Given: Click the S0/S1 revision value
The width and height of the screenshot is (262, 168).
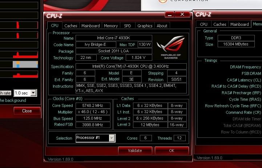Looking at the screenshot, I should click(177, 79).
